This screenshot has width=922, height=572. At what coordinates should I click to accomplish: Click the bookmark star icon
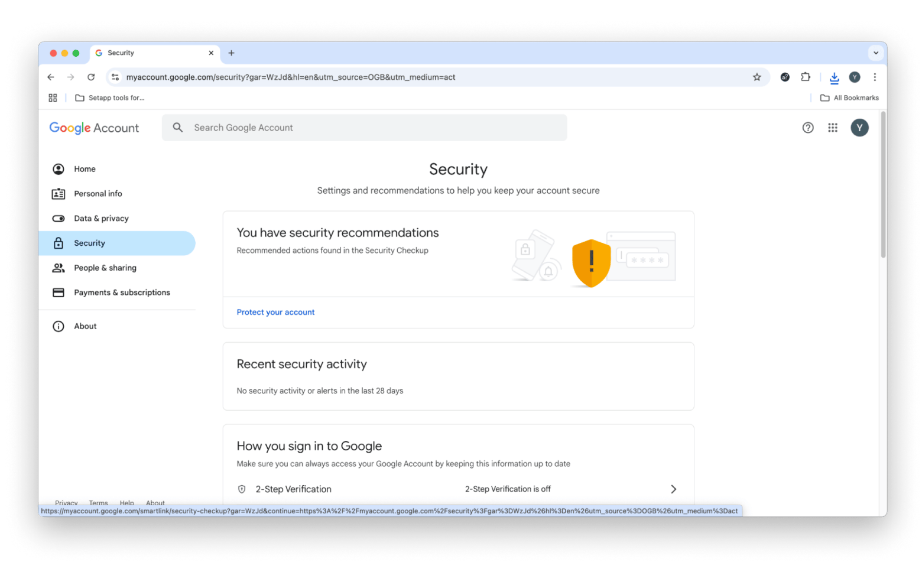point(757,77)
